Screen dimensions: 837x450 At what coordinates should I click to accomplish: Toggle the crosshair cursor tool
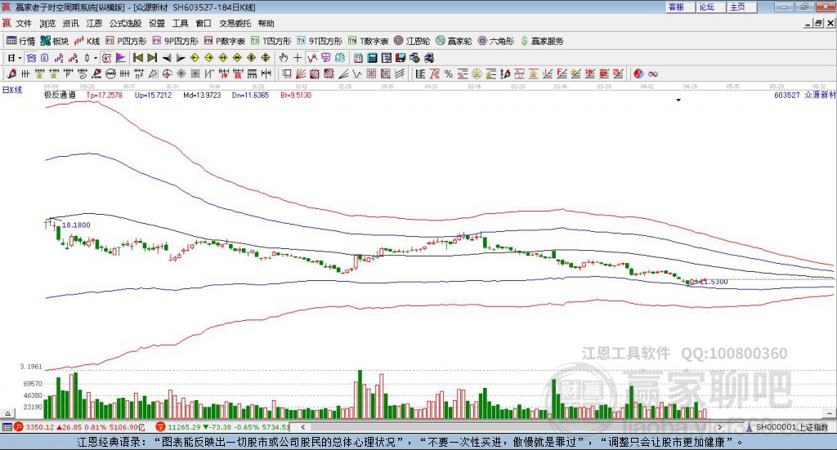click(x=298, y=58)
